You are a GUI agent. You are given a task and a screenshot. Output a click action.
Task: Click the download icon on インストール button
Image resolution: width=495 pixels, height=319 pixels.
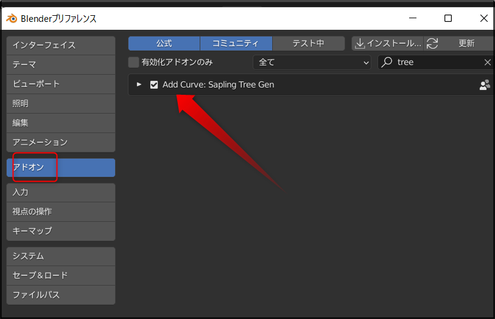point(360,44)
